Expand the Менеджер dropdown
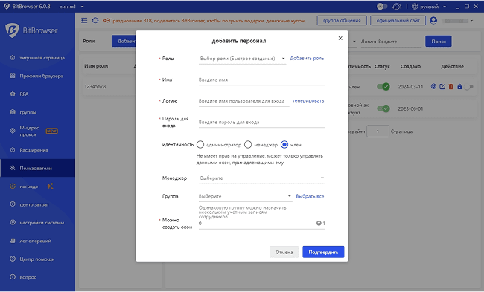The image size is (484, 292). pos(262,178)
